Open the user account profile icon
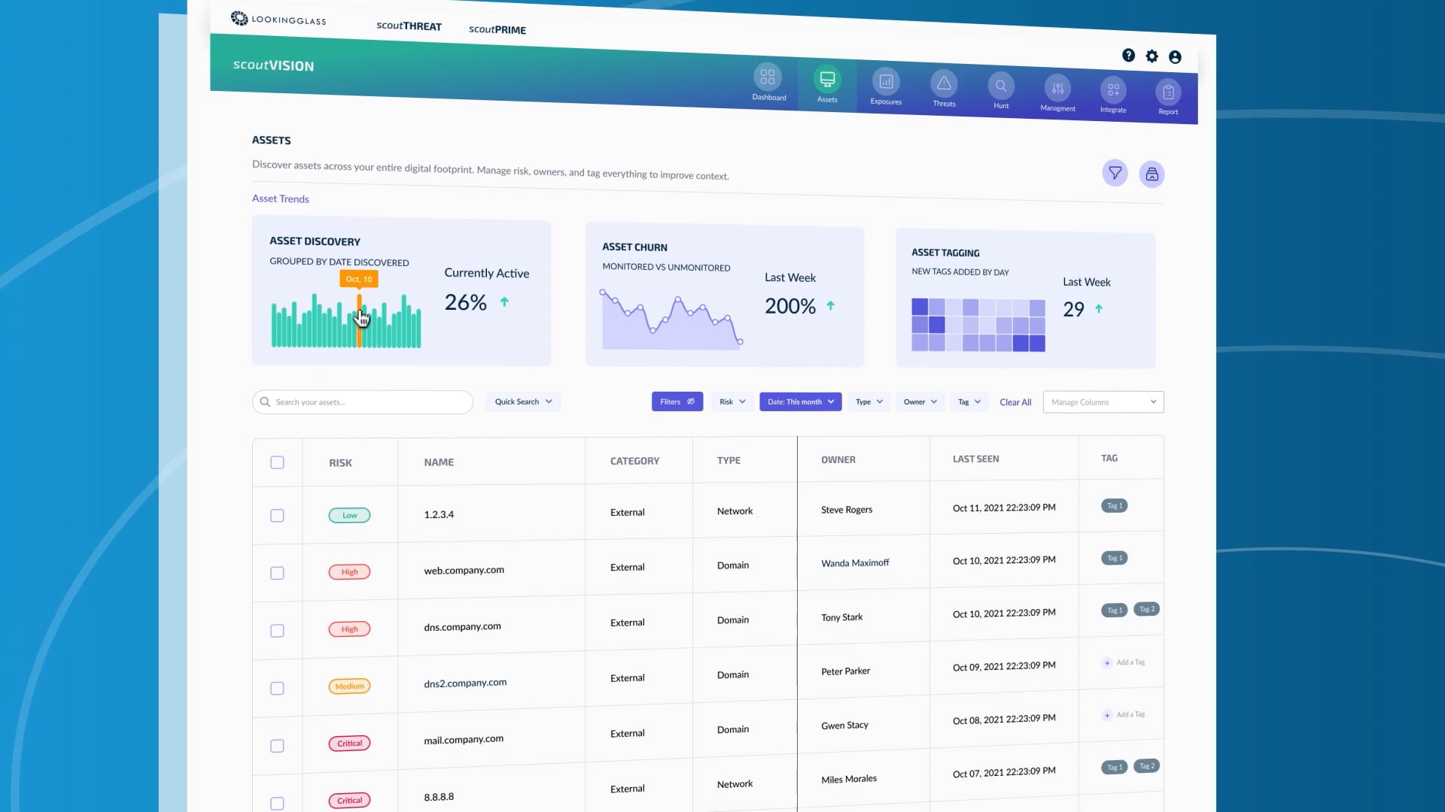 tap(1175, 57)
